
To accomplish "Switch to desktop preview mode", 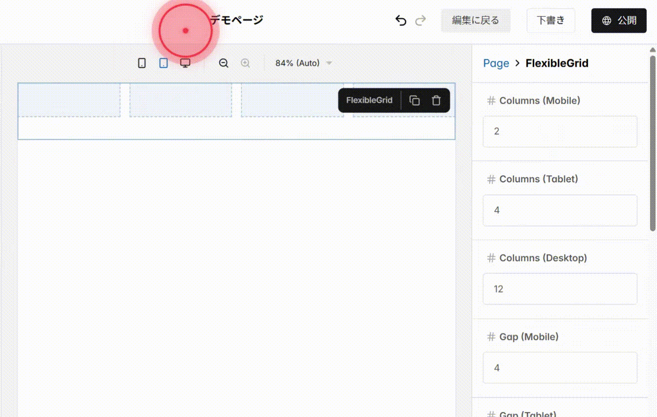I will (185, 63).
